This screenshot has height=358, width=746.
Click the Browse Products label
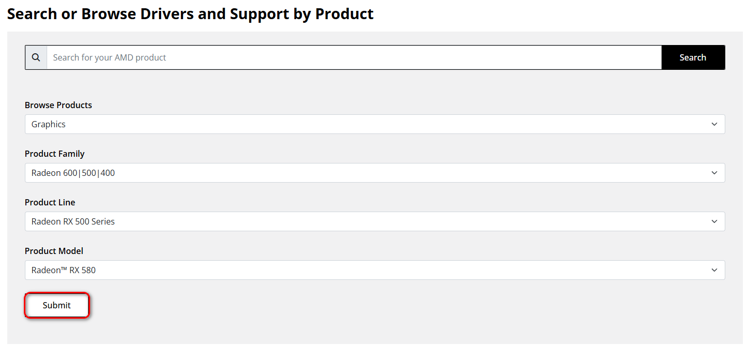click(x=58, y=105)
